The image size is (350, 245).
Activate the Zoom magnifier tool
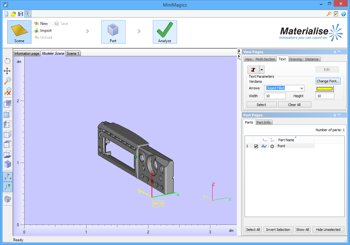click(x=7, y=81)
